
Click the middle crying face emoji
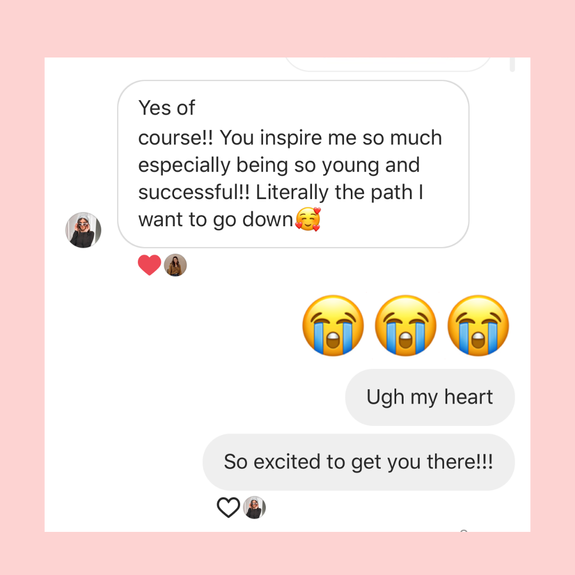406,325
